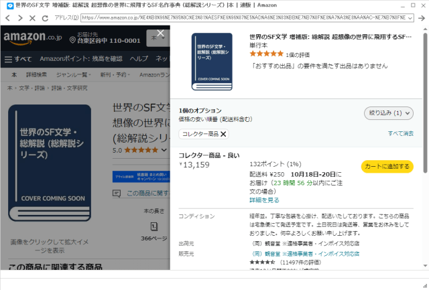Click the seller star rating 11497件の評価
The image size is (429, 290).
[286, 263]
